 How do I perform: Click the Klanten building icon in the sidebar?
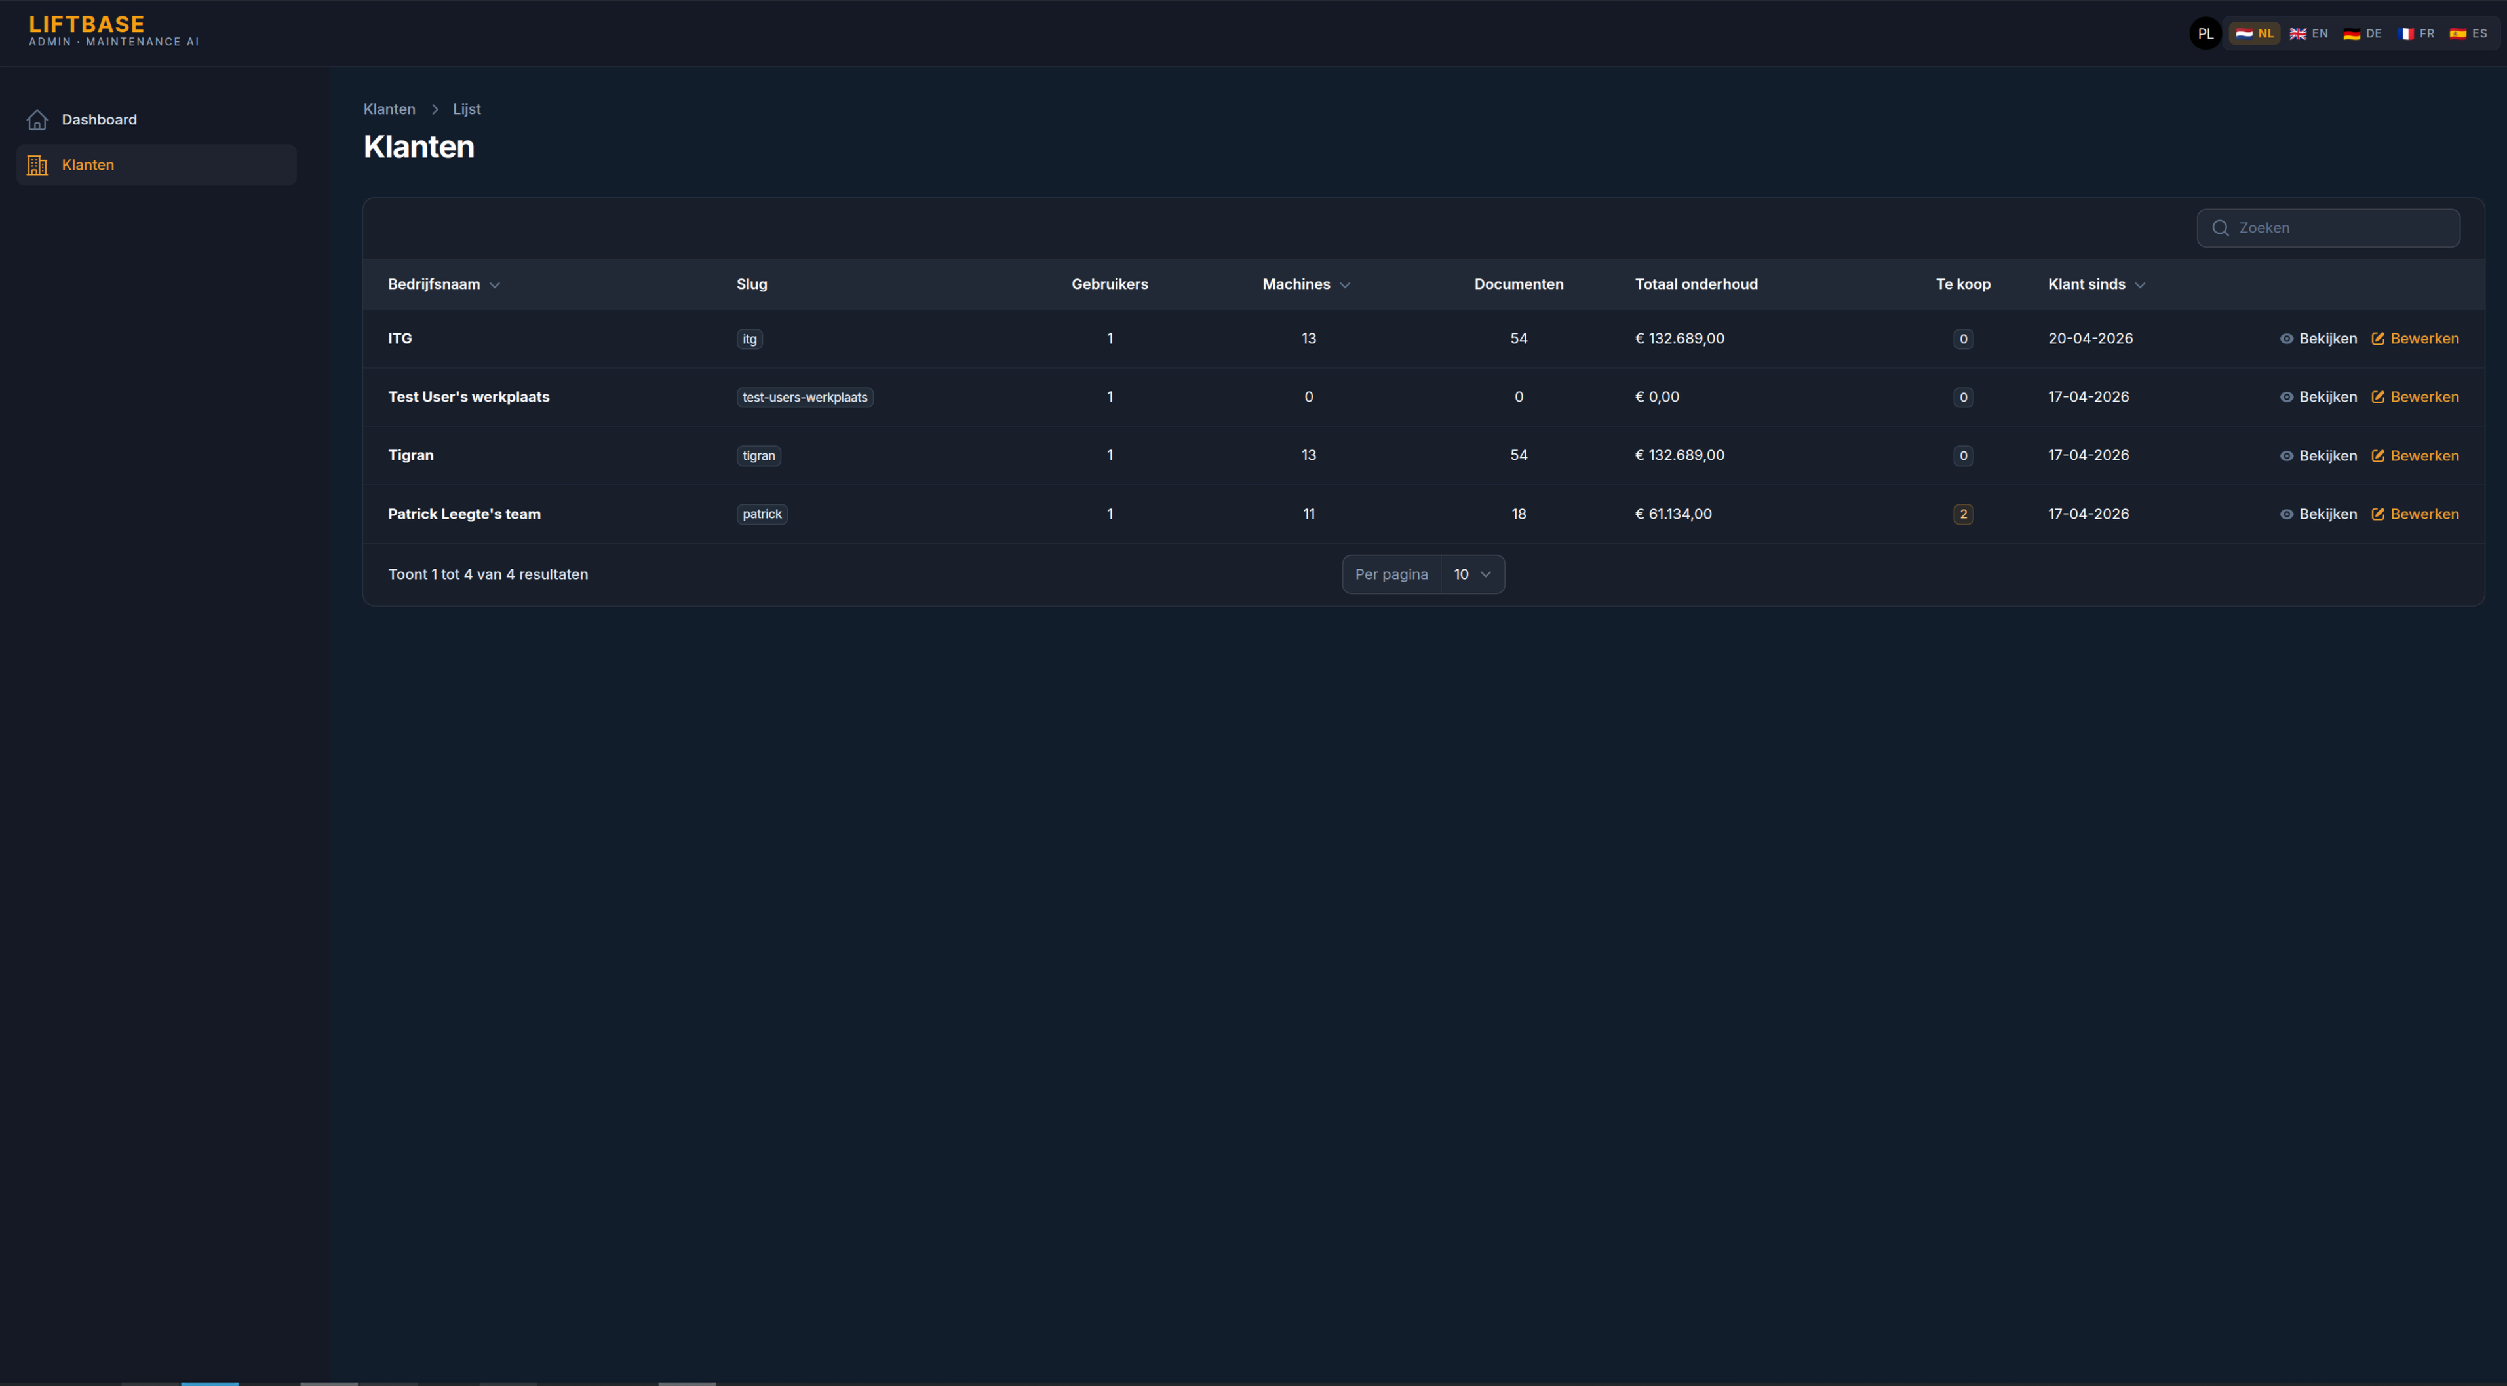pyautogui.click(x=37, y=165)
